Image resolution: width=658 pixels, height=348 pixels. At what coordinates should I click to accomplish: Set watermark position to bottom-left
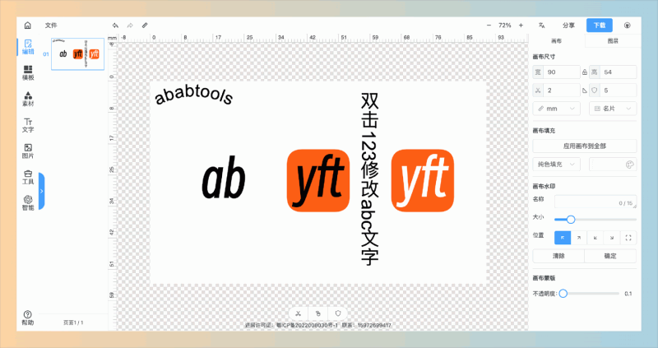coord(595,238)
